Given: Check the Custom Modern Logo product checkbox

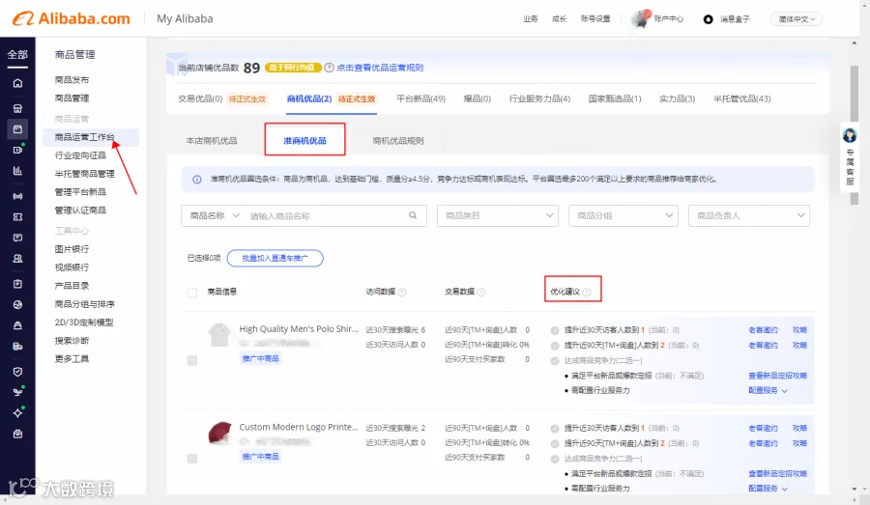Looking at the screenshot, I should pos(192,459).
